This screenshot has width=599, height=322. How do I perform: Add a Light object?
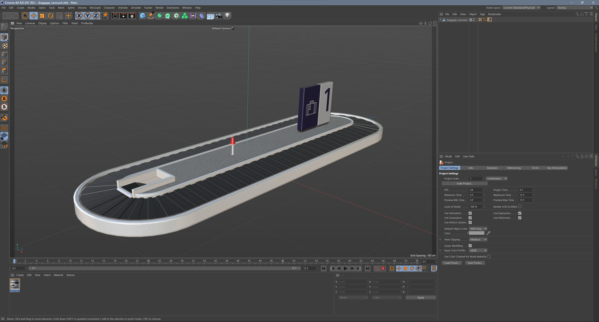click(x=227, y=16)
